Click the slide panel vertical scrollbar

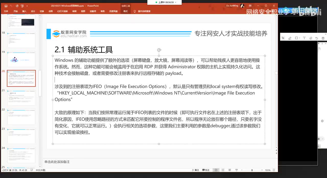tap(40, 83)
